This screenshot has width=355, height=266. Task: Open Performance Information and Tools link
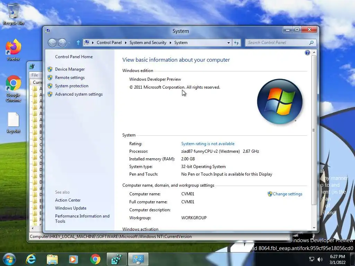(x=82, y=219)
